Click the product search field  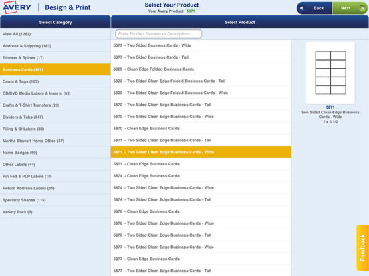coord(158,34)
